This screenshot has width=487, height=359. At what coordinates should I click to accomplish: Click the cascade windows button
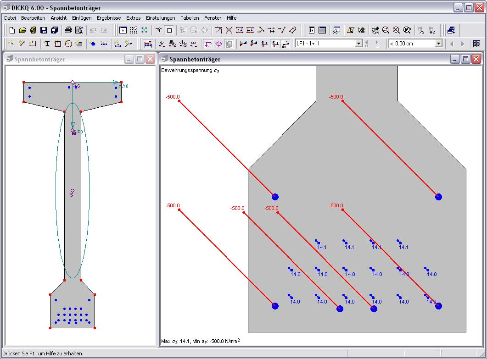click(x=451, y=30)
